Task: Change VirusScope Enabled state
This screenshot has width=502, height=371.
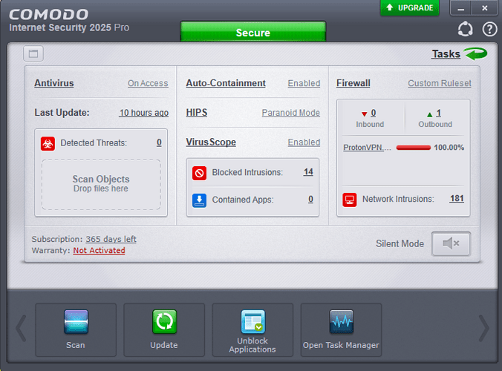Action: point(304,142)
